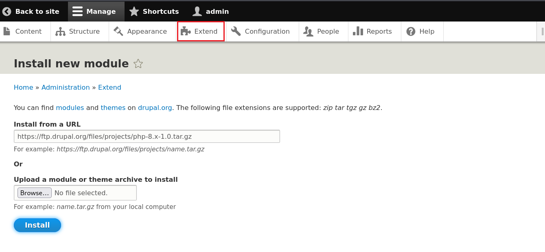This screenshot has width=545, height=252.
Task: Click the People icon in toolbar
Action: 308,31
